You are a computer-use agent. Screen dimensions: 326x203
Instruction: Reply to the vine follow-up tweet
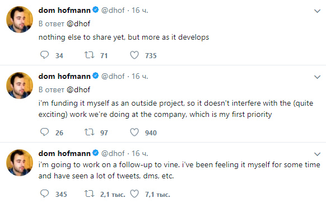click(x=44, y=193)
